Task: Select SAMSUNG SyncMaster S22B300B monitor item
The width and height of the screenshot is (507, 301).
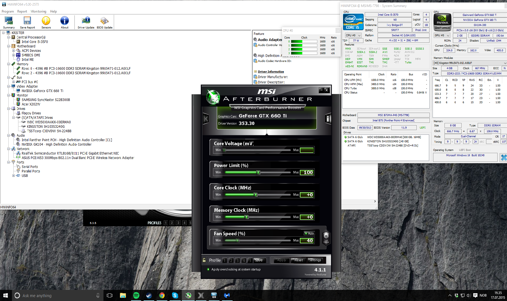Action: (46, 100)
